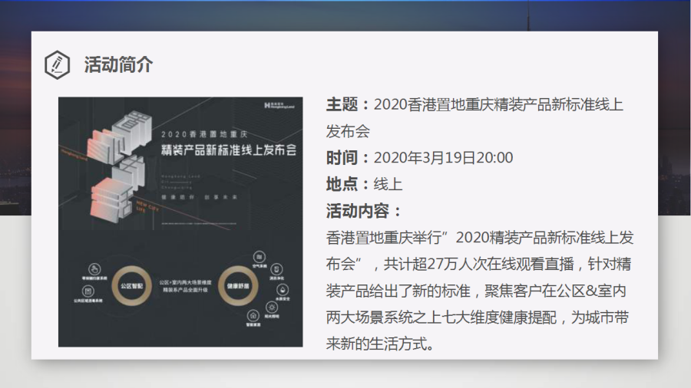
Task: Open the event poster thumbnail image
Action: (x=180, y=222)
